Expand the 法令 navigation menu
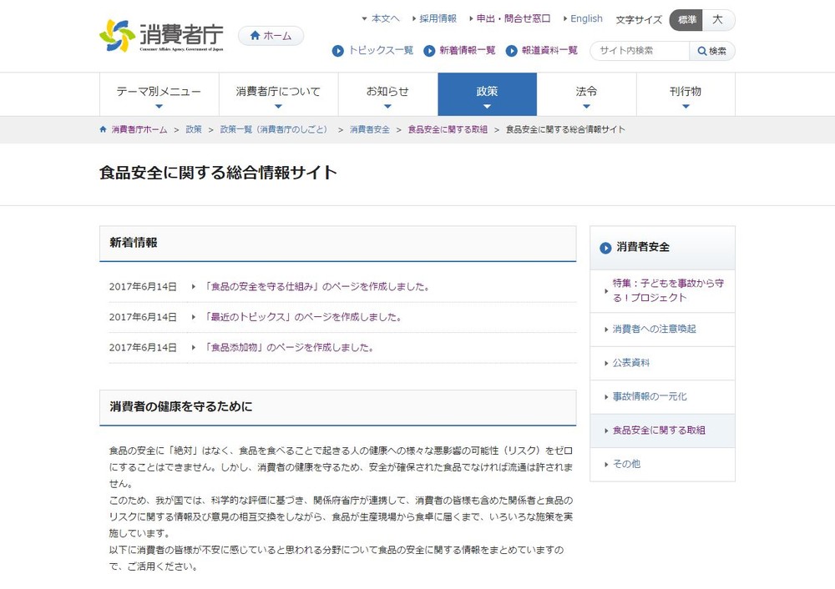The image size is (835, 589). click(x=586, y=93)
